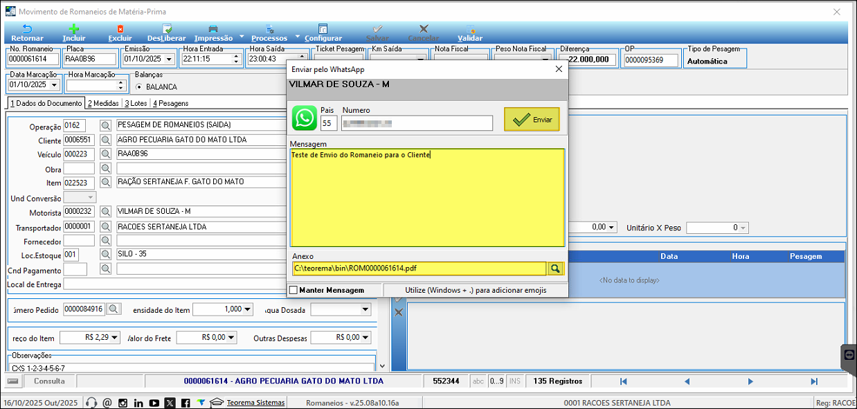Switch to 2 Medidas tab
This screenshot has height=409, width=857.
pyautogui.click(x=103, y=103)
